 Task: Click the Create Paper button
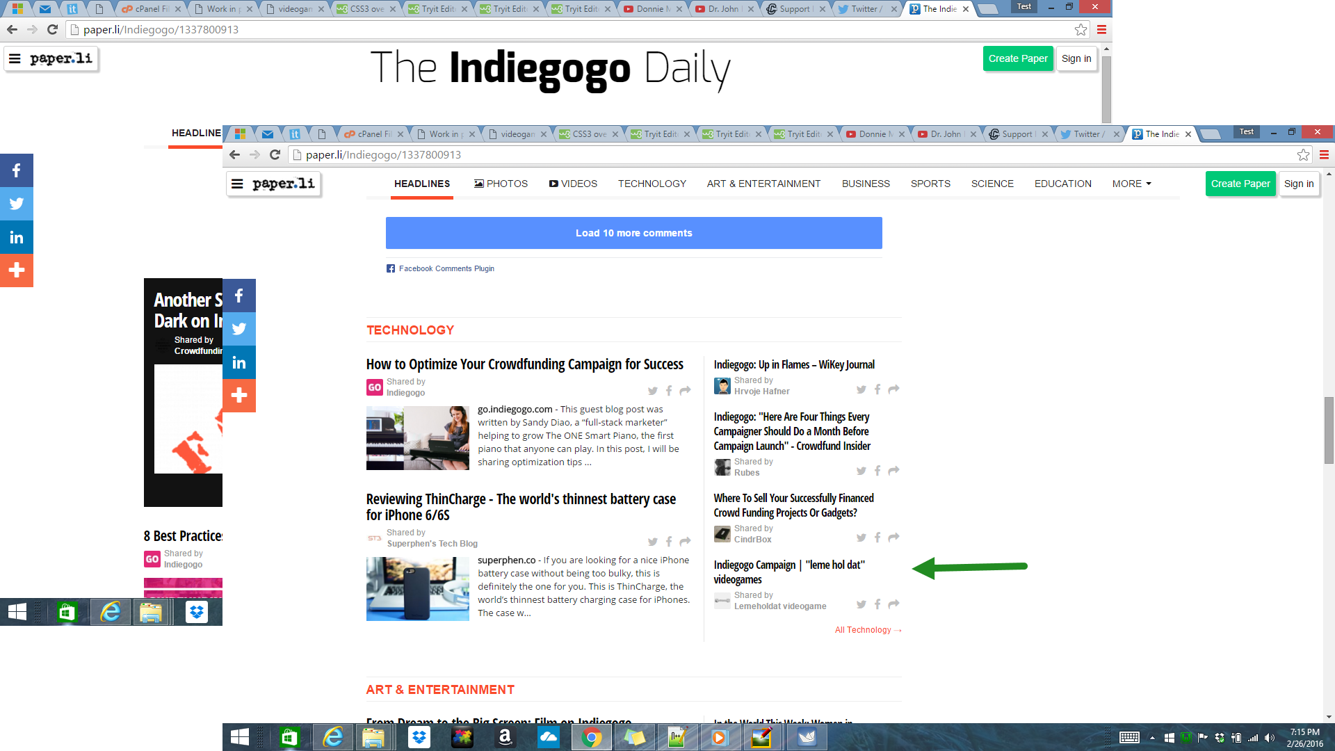[x=1240, y=184]
